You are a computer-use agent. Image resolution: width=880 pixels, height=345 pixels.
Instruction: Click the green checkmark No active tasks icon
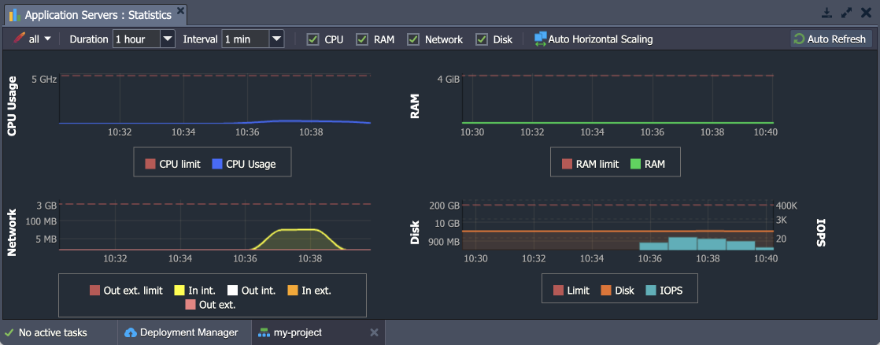(x=9, y=332)
